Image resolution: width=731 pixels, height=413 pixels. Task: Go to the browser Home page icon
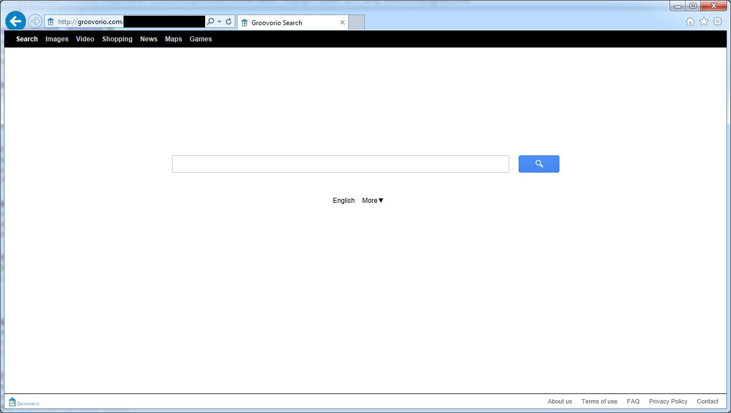[x=690, y=22]
